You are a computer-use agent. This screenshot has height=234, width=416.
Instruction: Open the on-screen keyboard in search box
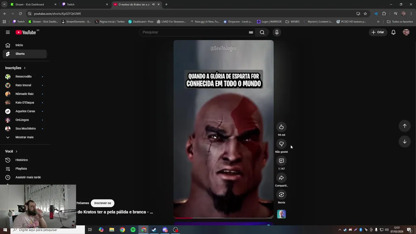[x=251, y=32]
